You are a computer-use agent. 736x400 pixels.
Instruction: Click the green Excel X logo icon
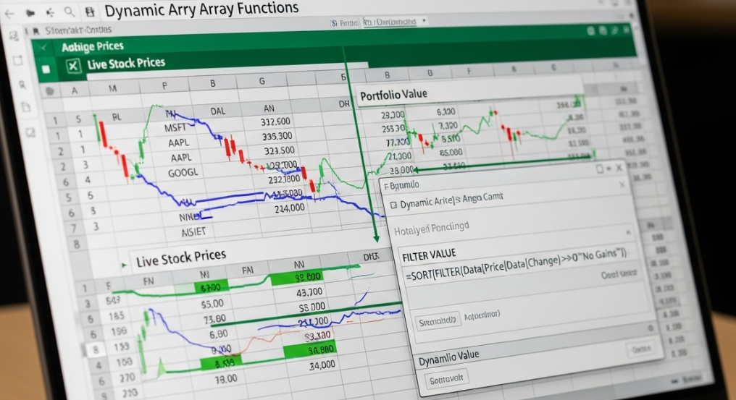[72, 66]
